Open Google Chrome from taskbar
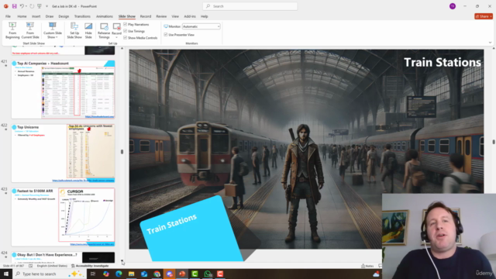 click(x=157, y=274)
